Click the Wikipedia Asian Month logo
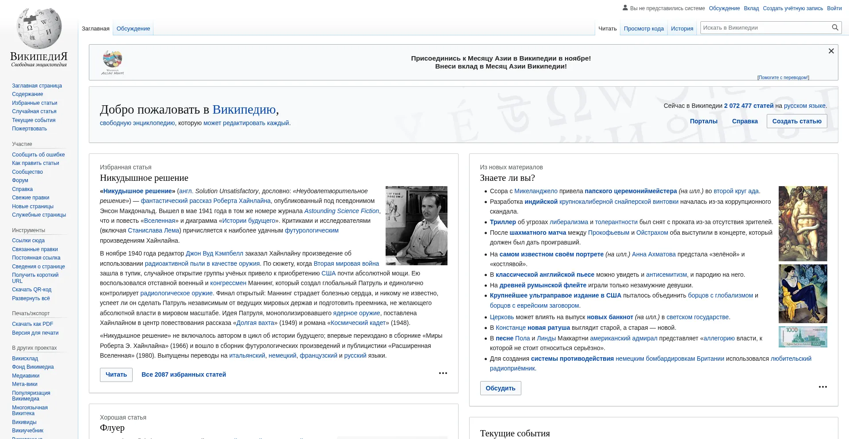This screenshot has height=439, width=849. tap(113, 62)
